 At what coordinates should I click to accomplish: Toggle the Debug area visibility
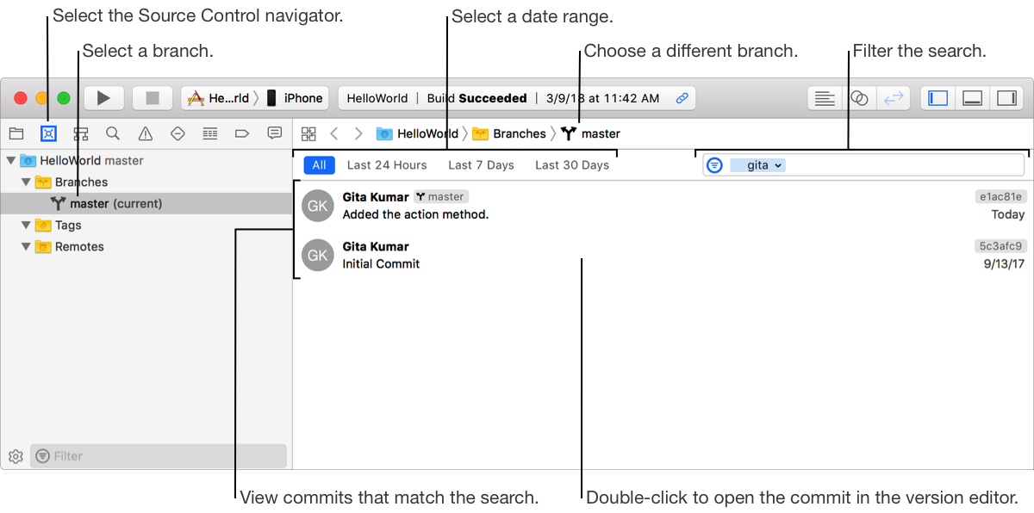[x=973, y=98]
